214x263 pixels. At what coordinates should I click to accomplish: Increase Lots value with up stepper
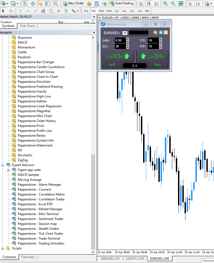click(x=128, y=39)
